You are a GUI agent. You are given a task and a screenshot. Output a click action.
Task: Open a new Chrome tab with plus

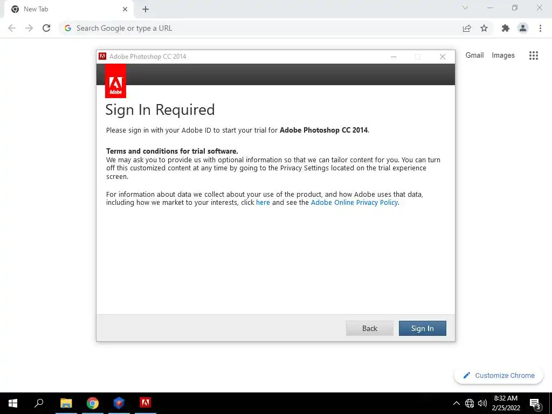(146, 9)
